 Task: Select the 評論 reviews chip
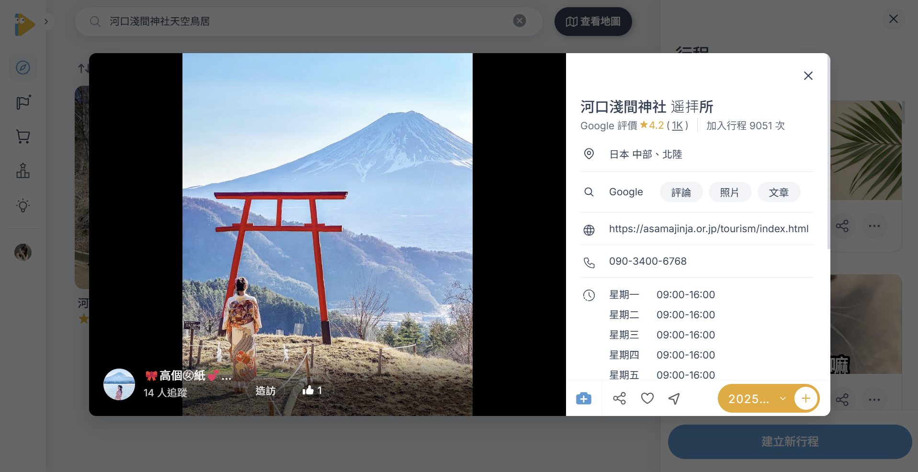[681, 192]
